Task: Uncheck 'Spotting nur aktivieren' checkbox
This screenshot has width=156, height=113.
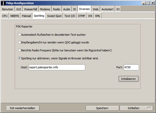Action: click(x=20, y=58)
